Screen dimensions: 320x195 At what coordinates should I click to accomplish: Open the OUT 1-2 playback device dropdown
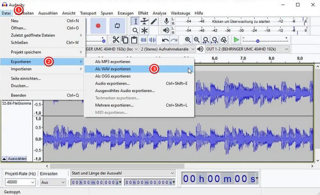pyautogui.click(x=247, y=49)
